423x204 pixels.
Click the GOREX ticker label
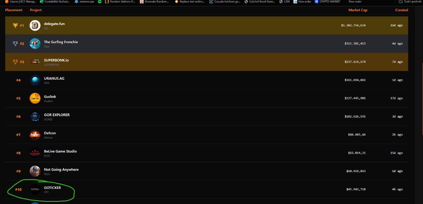[48, 120]
